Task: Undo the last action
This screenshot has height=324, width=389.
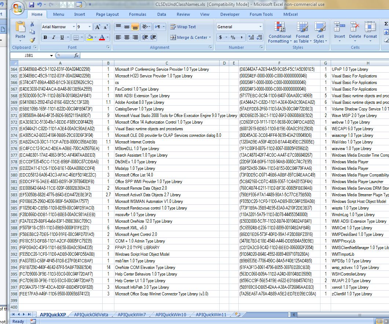Action: pyautogui.click(x=39, y=4)
